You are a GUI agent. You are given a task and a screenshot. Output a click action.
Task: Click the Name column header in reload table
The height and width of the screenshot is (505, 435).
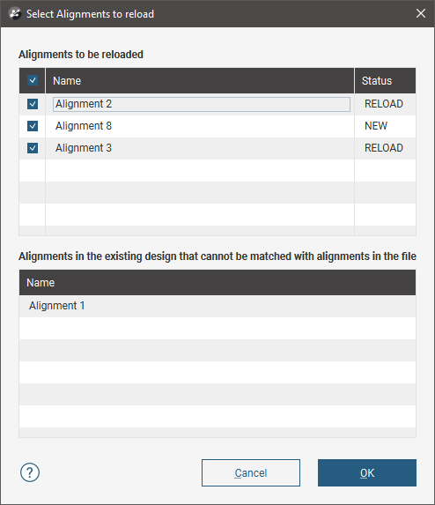[x=200, y=80]
